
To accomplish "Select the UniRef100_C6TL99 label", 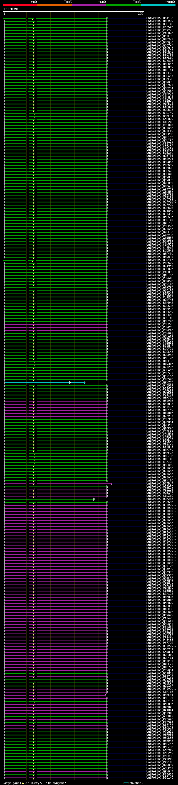I will click(x=160, y=432).
